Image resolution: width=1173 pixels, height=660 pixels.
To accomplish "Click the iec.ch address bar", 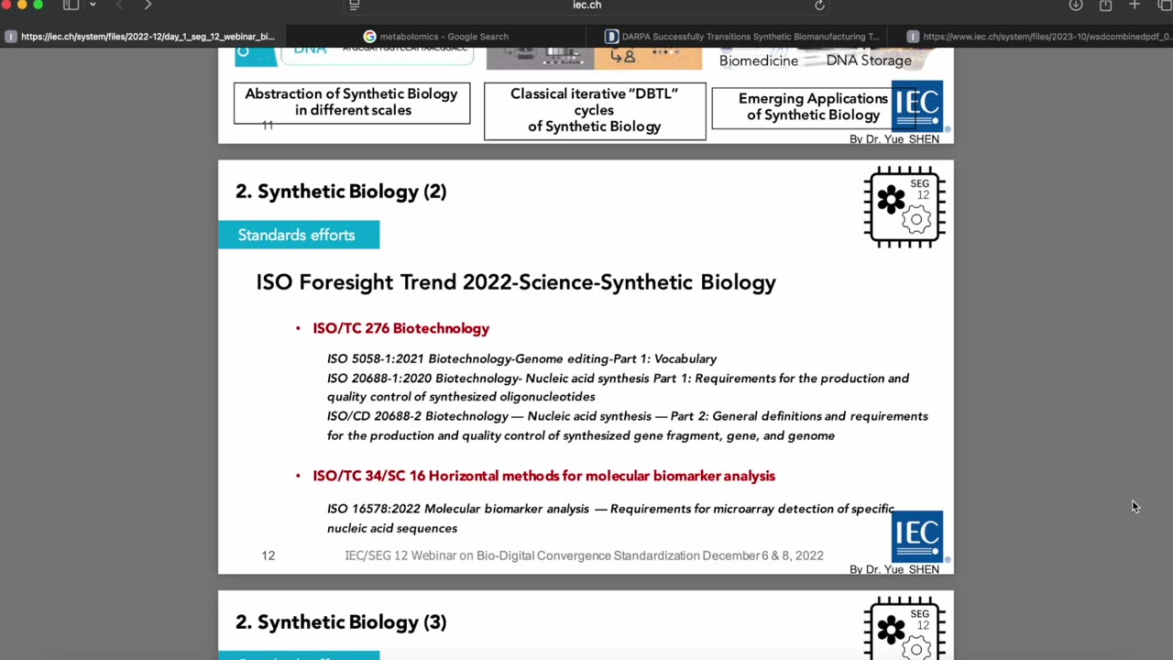I will (586, 5).
